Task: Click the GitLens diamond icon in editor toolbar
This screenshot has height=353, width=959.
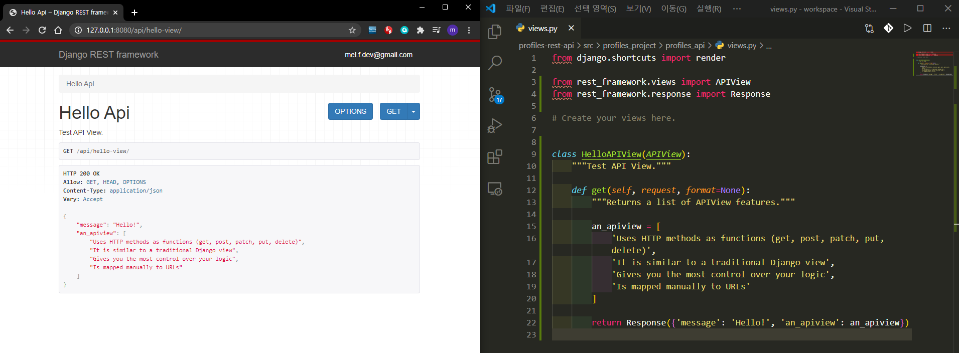Action: pos(888,28)
